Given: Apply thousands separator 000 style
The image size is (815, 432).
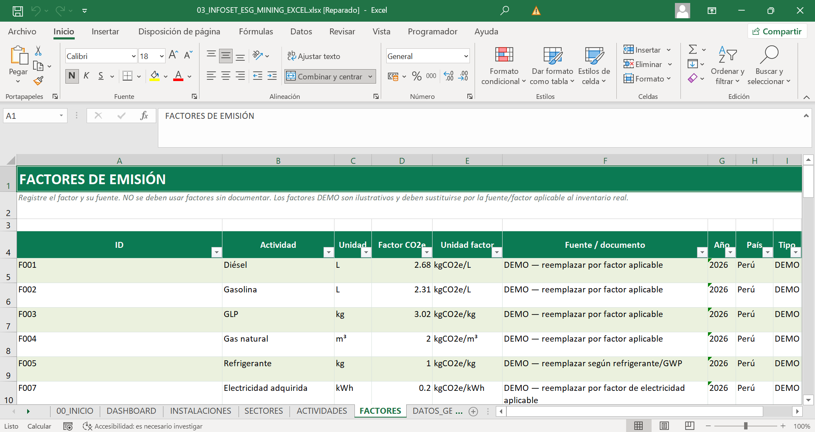Looking at the screenshot, I should 431,76.
